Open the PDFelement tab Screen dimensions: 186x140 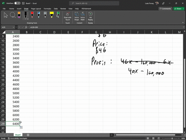click(86, 9)
